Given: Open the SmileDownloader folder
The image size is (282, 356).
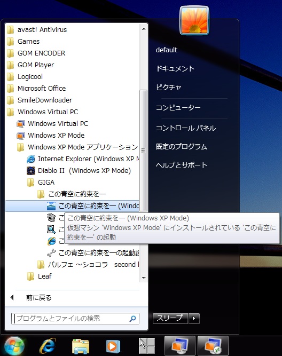Looking at the screenshot, I should [40, 100].
